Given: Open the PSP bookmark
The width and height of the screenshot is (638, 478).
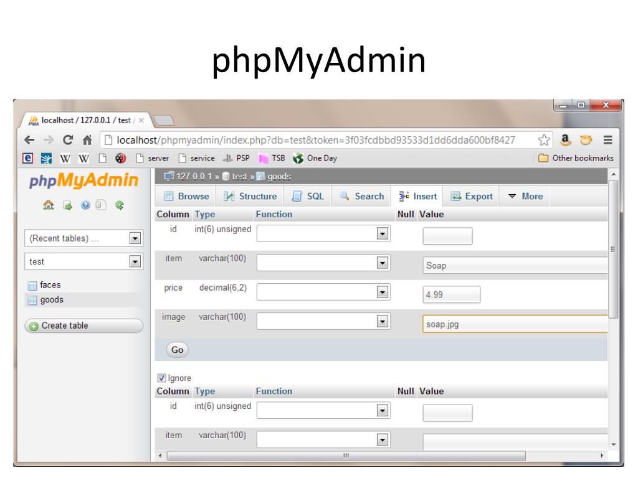Looking at the screenshot, I should (x=236, y=158).
